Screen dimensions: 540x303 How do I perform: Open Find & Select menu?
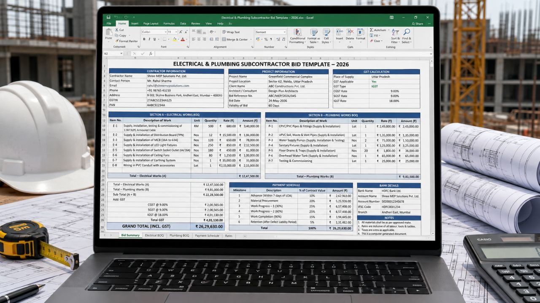click(407, 36)
